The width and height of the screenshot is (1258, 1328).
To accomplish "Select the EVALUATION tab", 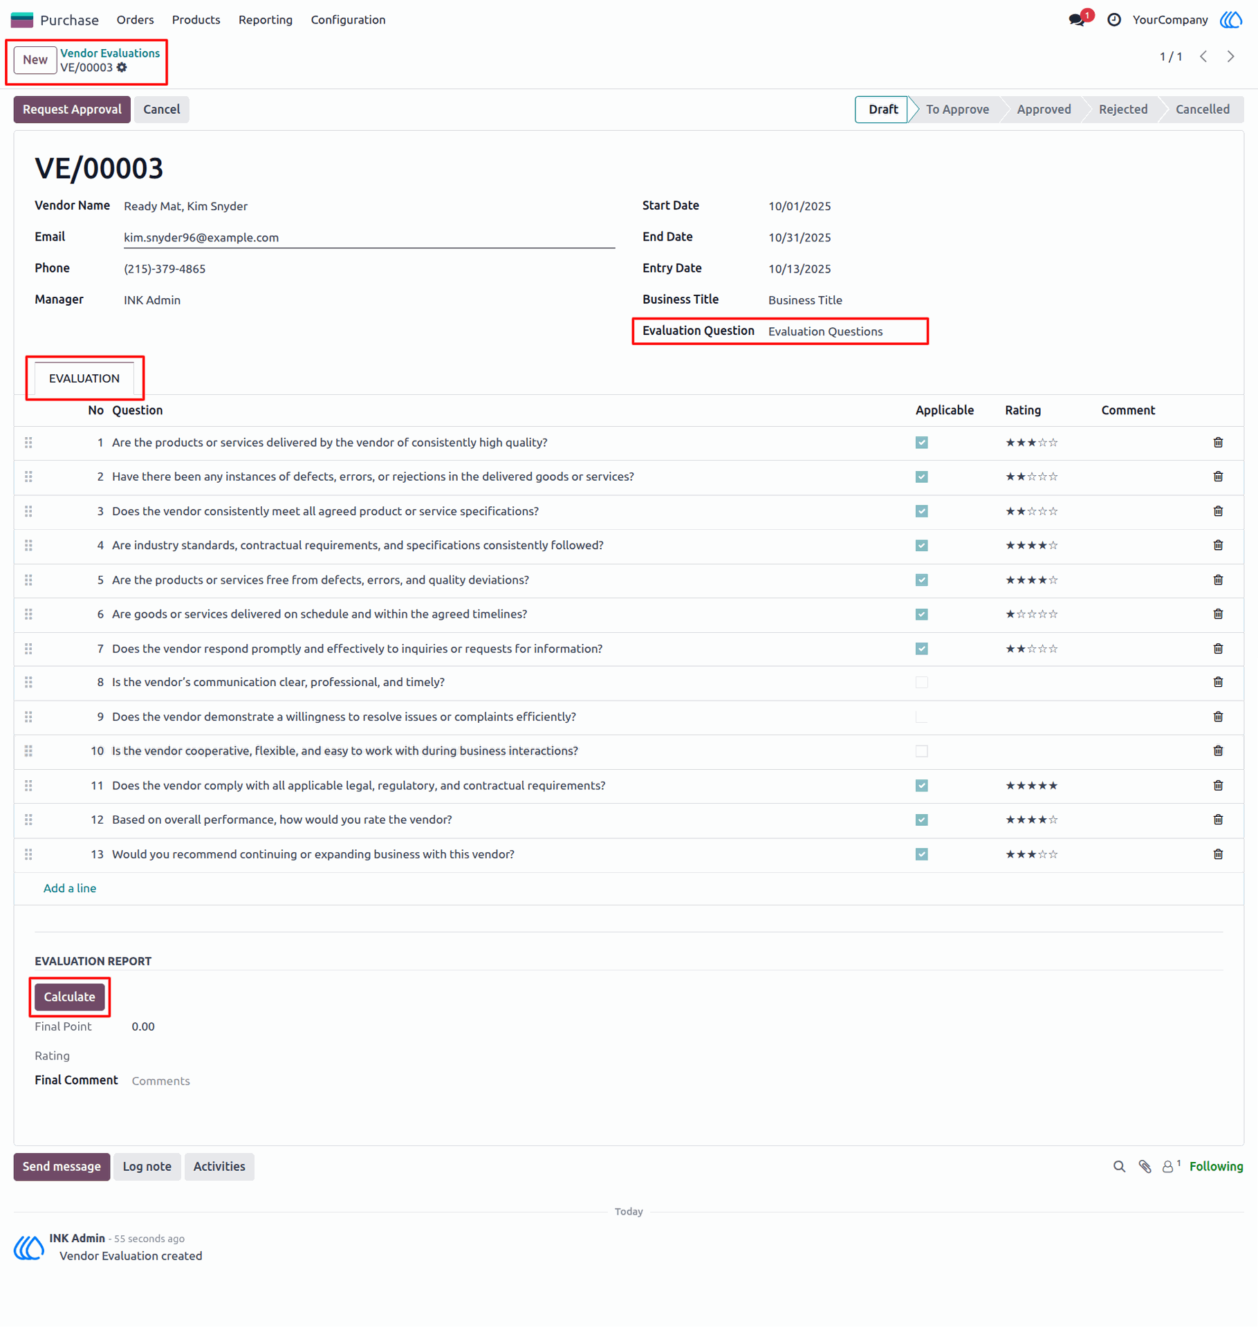I will (x=84, y=378).
